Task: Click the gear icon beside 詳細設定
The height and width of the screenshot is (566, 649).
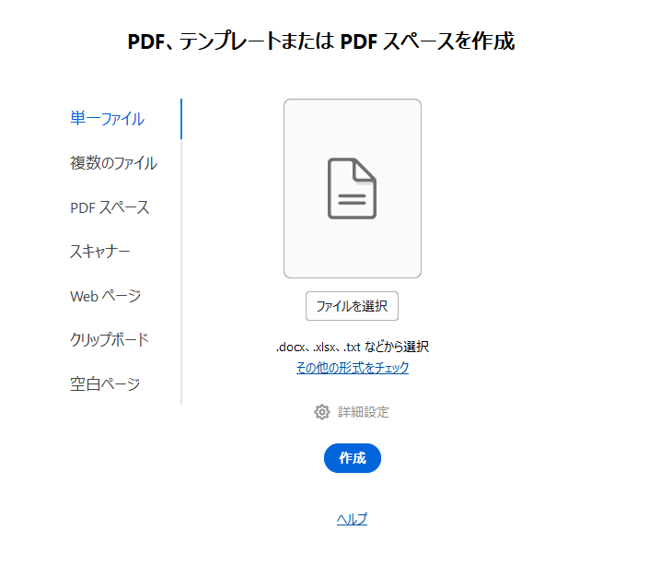Action: 321,412
